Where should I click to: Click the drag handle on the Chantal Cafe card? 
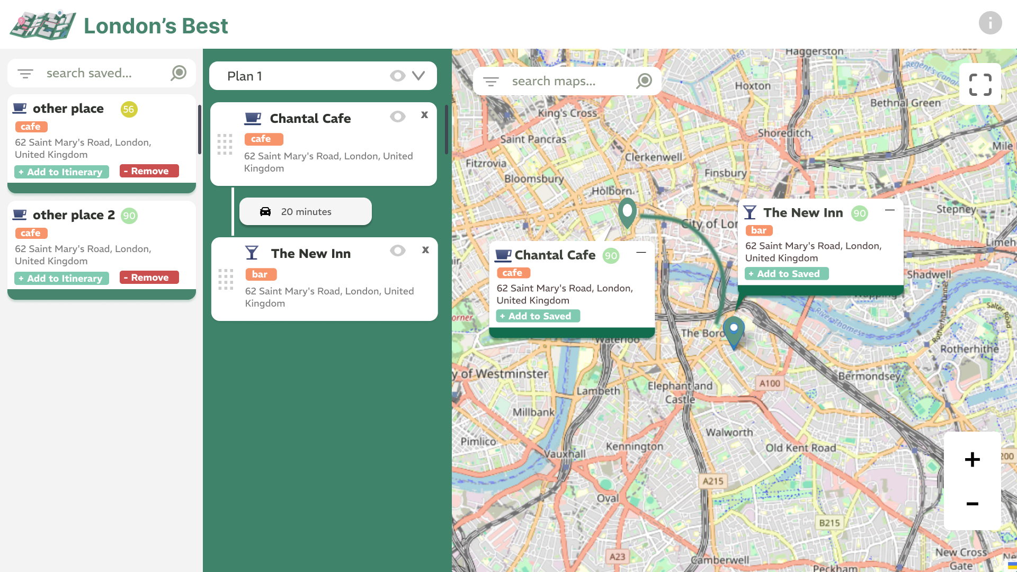click(x=225, y=144)
